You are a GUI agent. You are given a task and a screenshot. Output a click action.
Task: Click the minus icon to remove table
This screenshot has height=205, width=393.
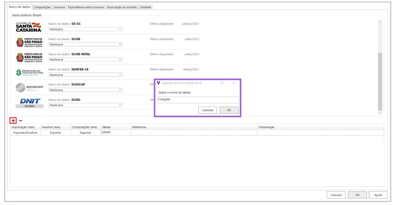coord(21,121)
